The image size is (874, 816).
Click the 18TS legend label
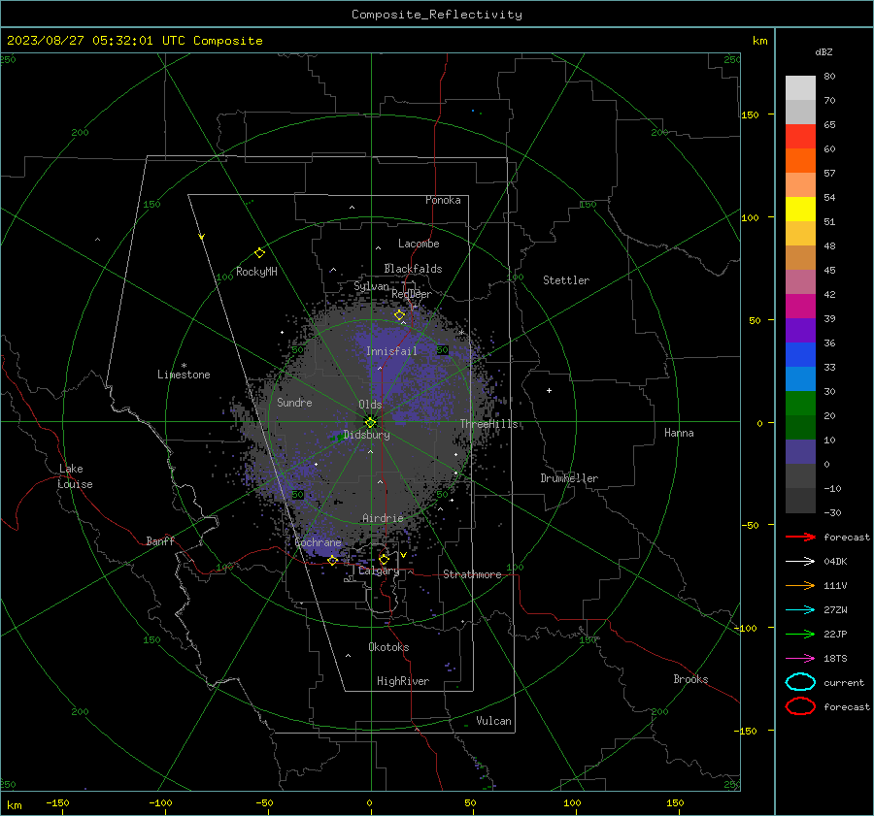[x=835, y=659]
